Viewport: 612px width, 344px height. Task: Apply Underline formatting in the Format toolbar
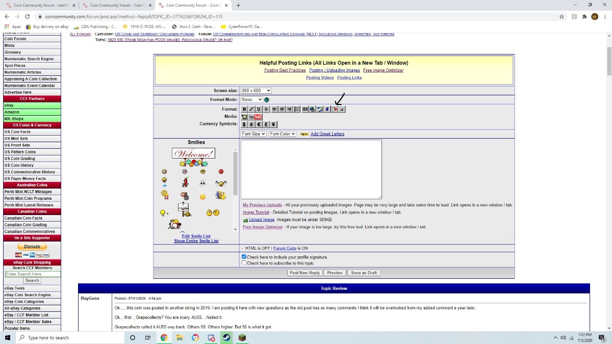click(259, 109)
